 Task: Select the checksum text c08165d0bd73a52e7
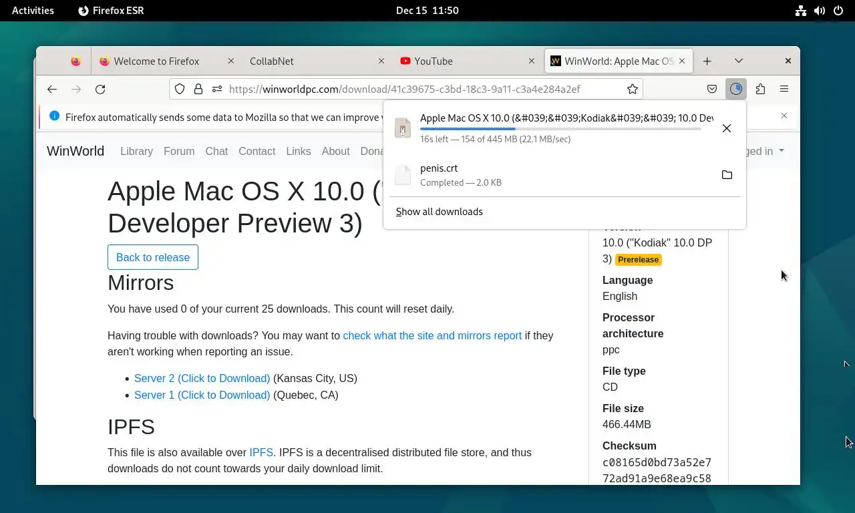(x=657, y=462)
